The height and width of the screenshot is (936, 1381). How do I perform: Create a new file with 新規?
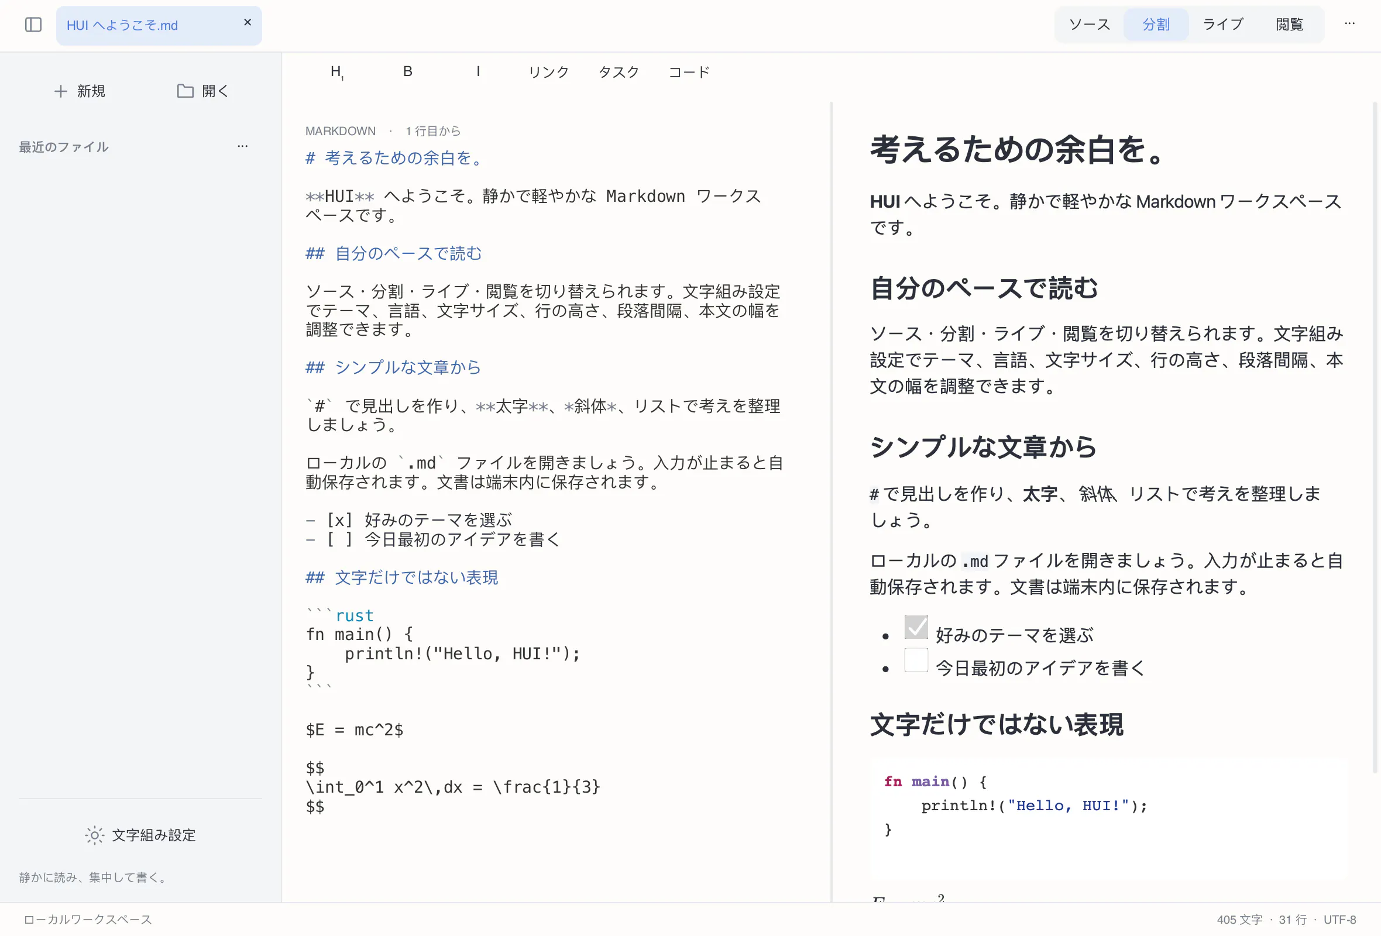coord(80,91)
